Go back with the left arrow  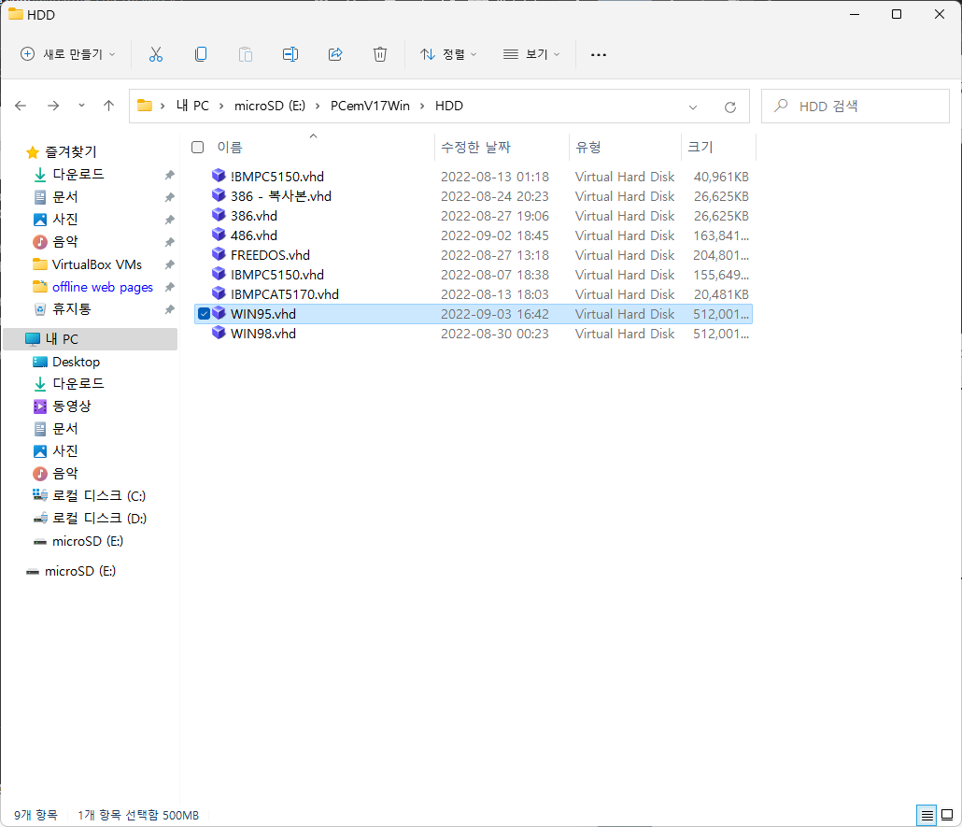(x=21, y=106)
